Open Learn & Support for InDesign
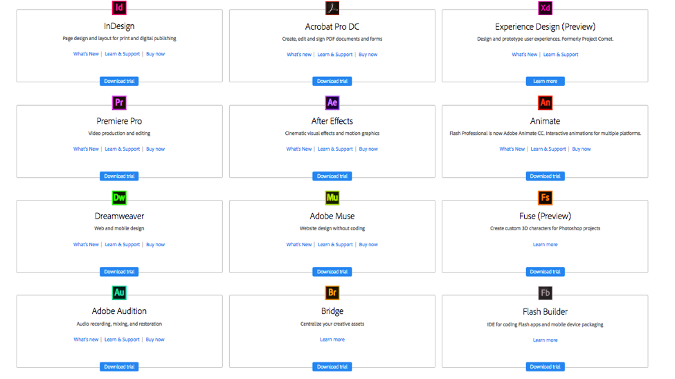Viewport: 675px width, 379px height. pyautogui.click(x=123, y=54)
